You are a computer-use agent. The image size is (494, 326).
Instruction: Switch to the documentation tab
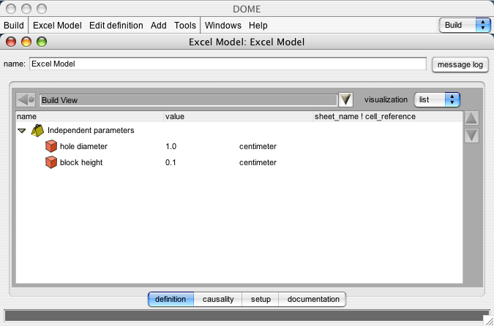tap(313, 299)
